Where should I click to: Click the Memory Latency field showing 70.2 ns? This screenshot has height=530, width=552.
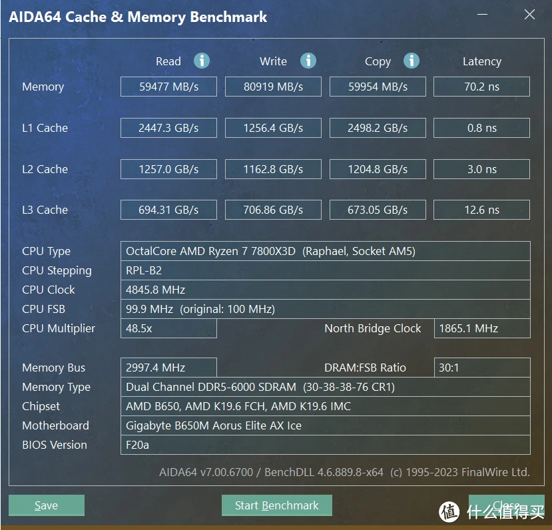coord(481,87)
